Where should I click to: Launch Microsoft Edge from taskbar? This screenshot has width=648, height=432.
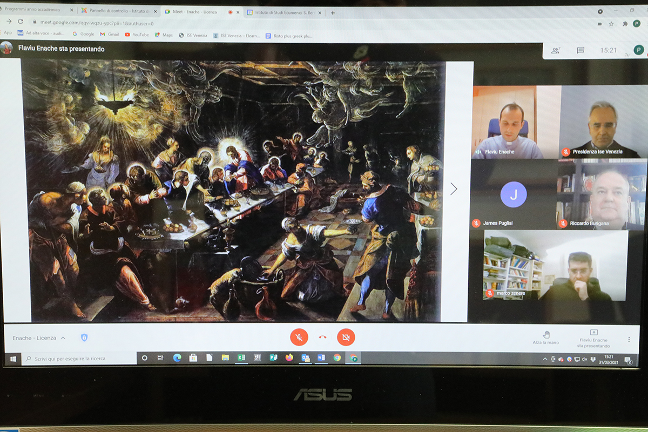click(x=177, y=357)
